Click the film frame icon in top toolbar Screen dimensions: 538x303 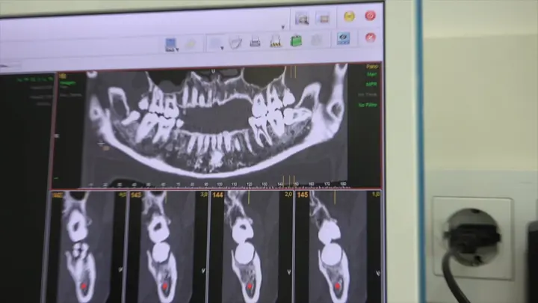coord(323,18)
